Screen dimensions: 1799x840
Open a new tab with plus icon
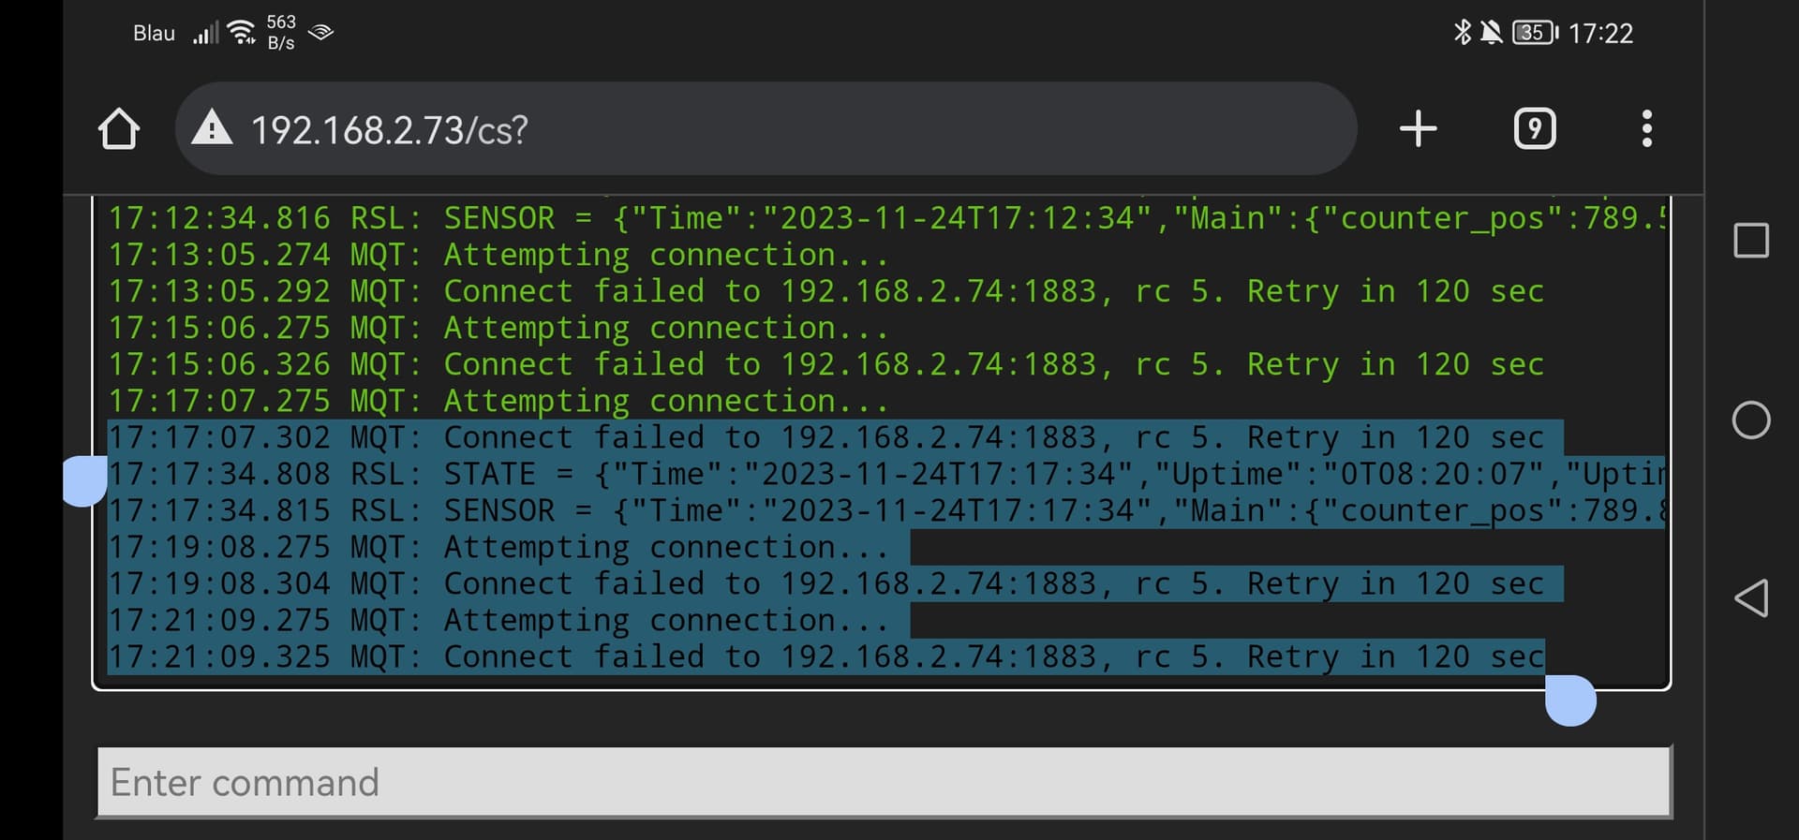[1418, 128]
